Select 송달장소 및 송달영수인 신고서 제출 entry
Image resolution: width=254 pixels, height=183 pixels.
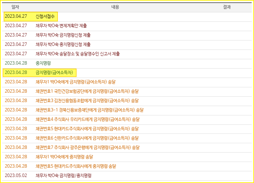pyautogui.click(x=78, y=54)
